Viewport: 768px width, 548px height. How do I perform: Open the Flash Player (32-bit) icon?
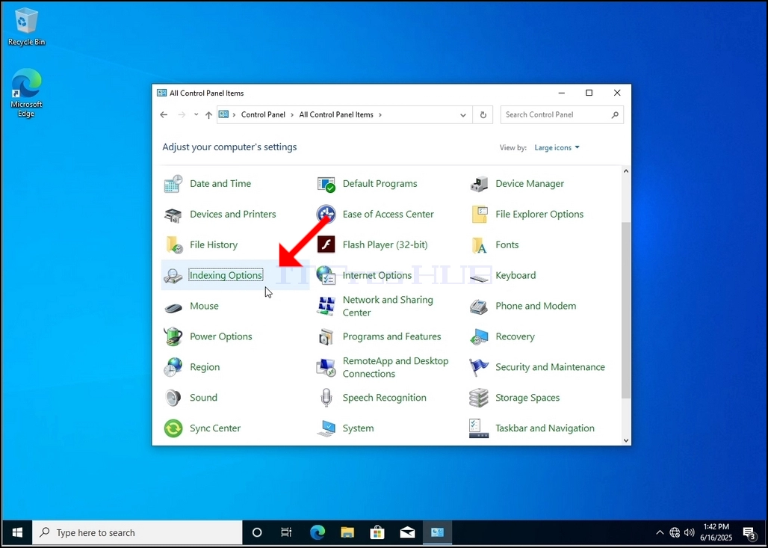pos(326,244)
